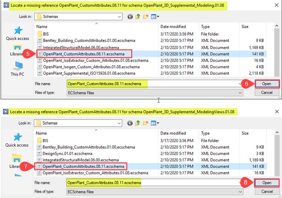Screen dimensions: 282x198
Task: Select OpenPlant_Isogen_Custom_Attributes.01.08.ecschema in top dialog
Action: tap(91, 67)
